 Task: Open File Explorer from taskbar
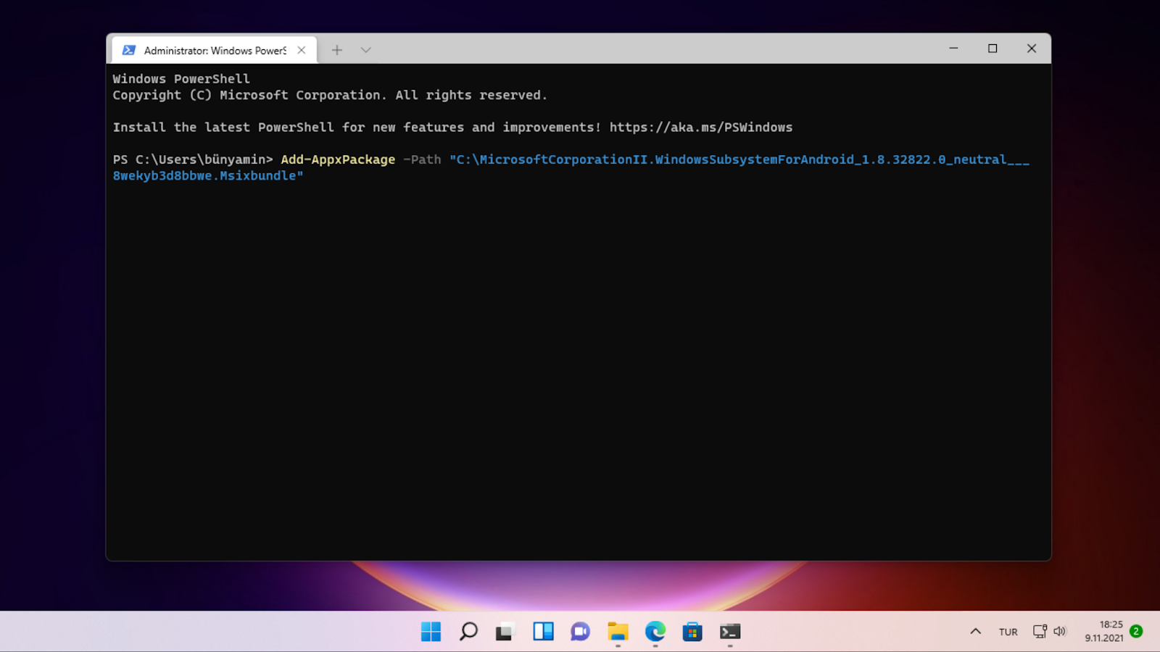pos(618,632)
